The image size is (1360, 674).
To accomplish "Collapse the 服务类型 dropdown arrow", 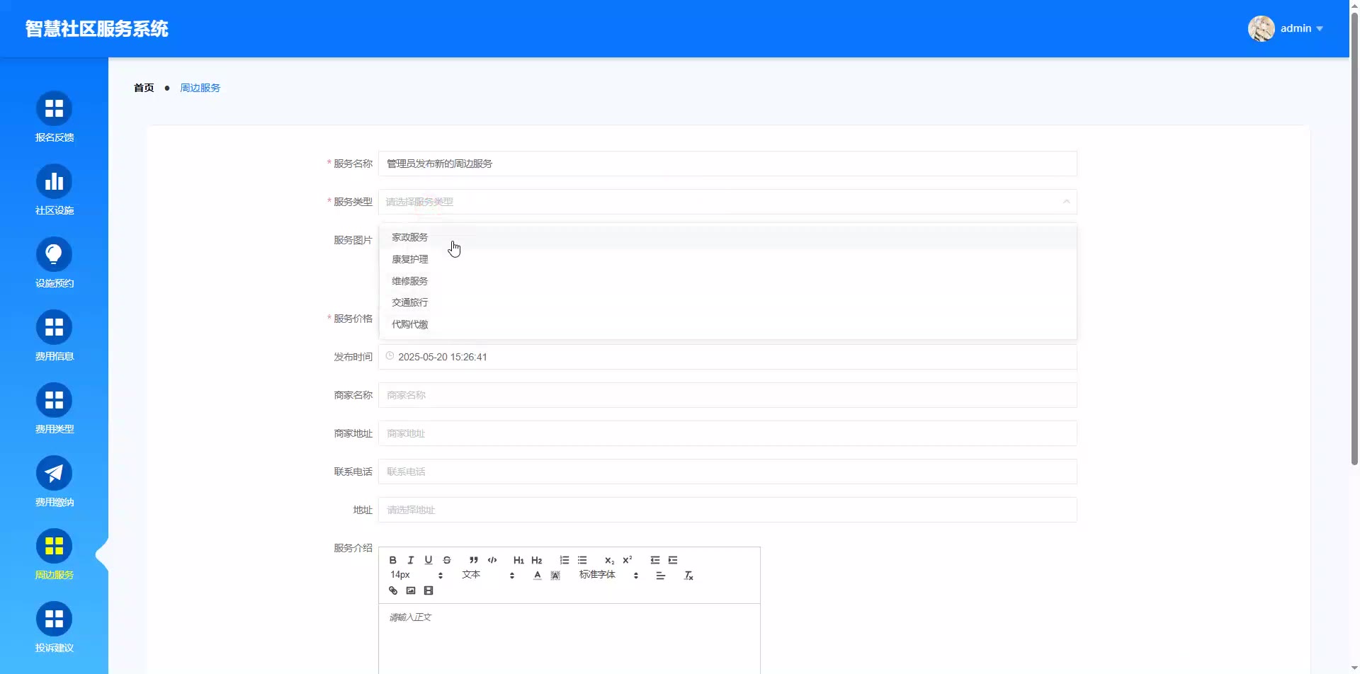I will [x=1066, y=202].
